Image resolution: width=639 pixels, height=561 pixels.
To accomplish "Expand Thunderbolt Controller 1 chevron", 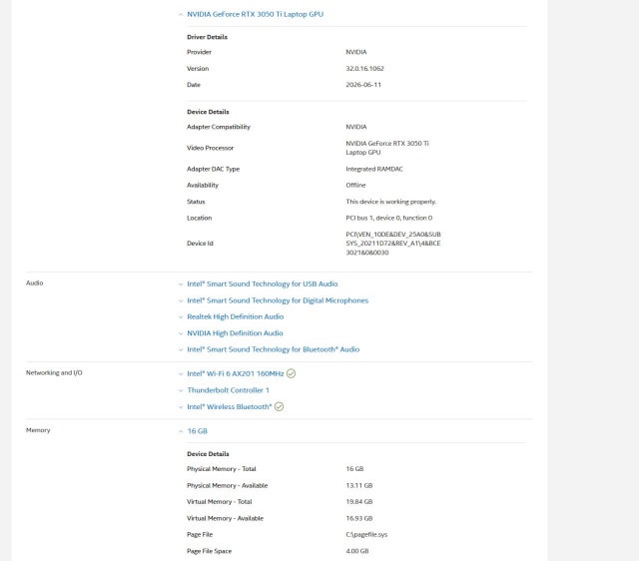I will click(181, 390).
